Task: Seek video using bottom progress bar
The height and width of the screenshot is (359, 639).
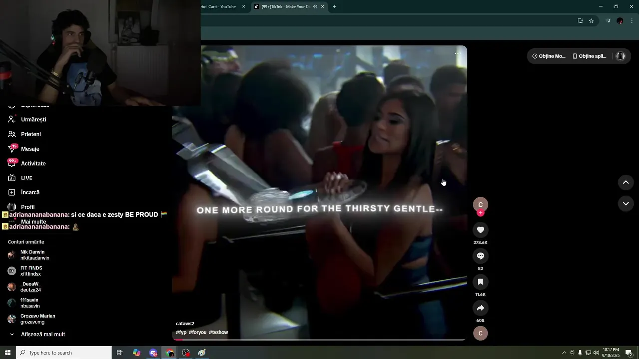Action: click(319, 340)
